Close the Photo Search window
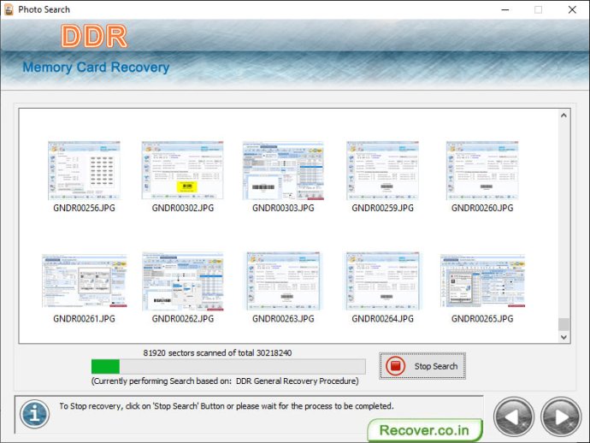Screen dimensions: 590x443 pyautogui.click(x=572, y=9)
